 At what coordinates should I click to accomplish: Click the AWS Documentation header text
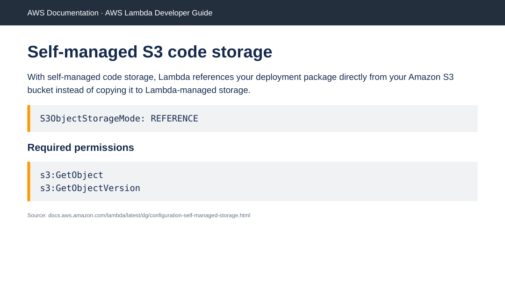pos(120,13)
